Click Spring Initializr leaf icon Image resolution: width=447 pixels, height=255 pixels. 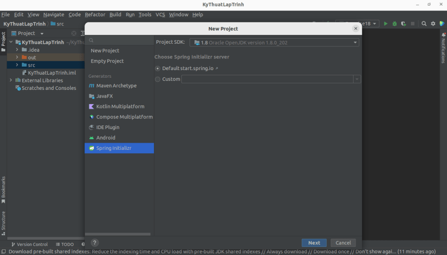click(x=91, y=148)
